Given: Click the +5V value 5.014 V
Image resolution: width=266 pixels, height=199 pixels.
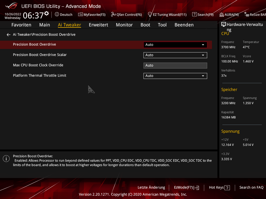Looking at the screenshot, I should point(248,145).
